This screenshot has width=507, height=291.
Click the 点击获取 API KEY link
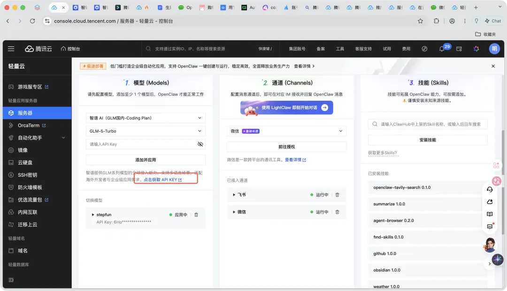click(162, 179)
